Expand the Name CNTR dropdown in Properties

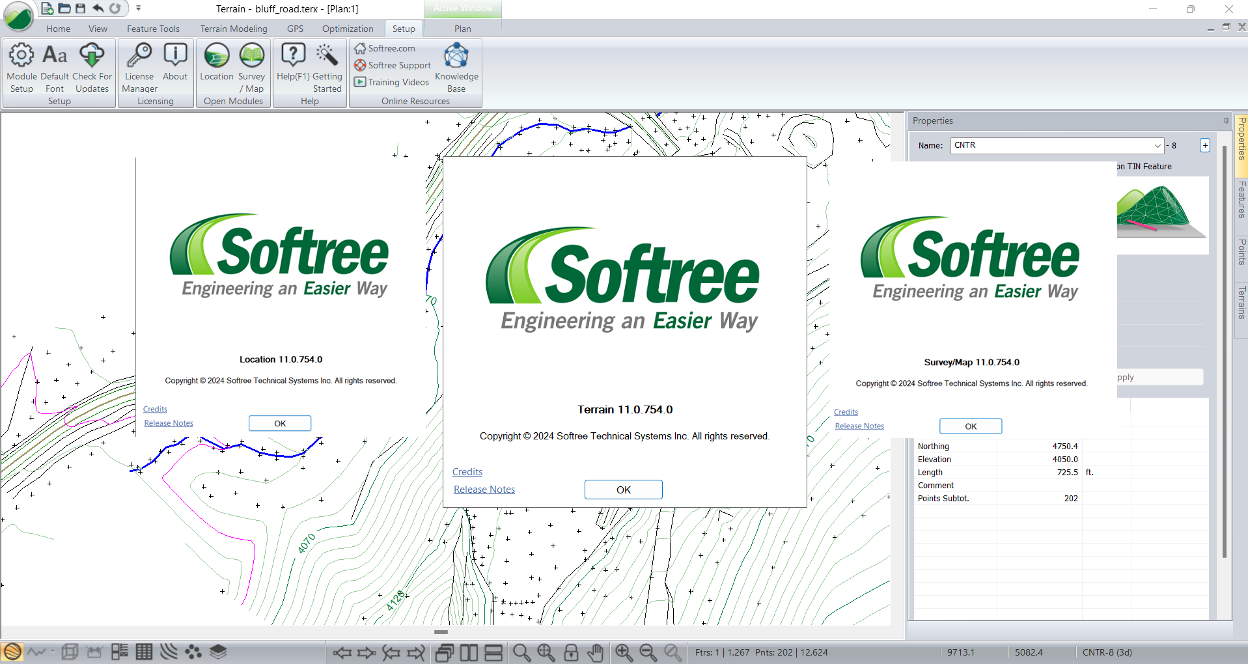pyautogui.click(x=1158, y=145)
